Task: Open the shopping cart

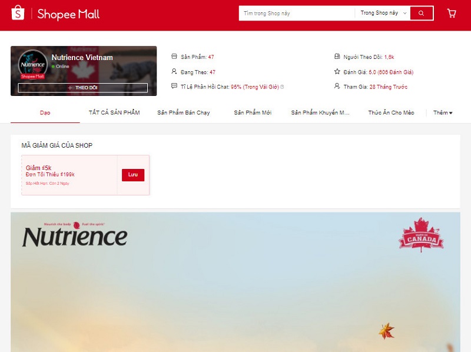Action: 452,13
